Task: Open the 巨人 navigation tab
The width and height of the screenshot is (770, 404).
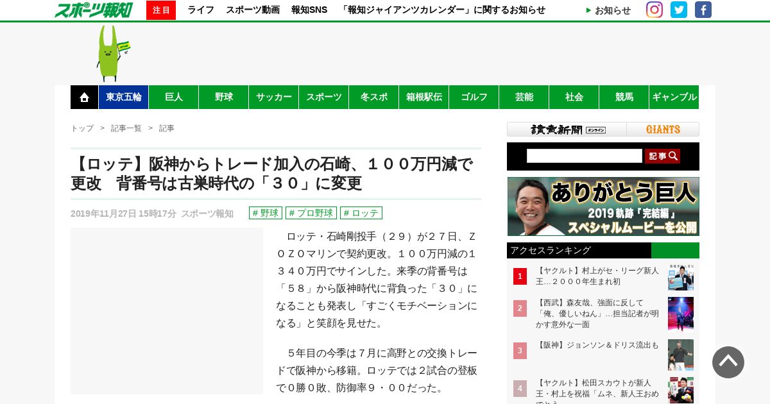Action: (x=174, y=97)
